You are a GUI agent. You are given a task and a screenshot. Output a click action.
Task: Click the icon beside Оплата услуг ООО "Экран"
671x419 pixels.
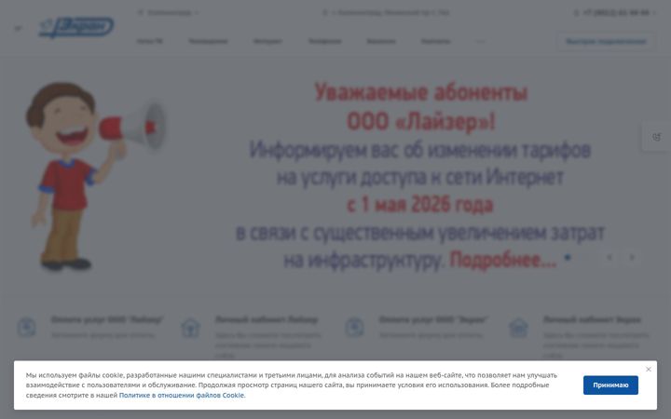pos(355,328)
